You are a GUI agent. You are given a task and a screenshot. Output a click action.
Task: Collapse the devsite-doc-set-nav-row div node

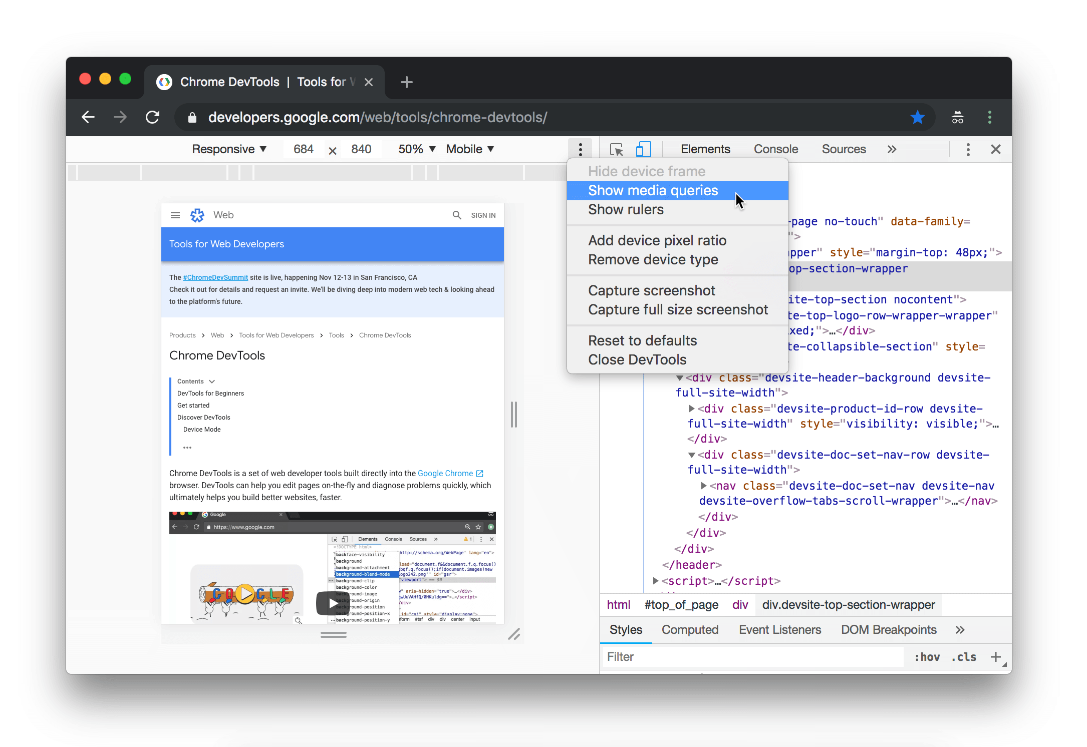click(692, 455)
